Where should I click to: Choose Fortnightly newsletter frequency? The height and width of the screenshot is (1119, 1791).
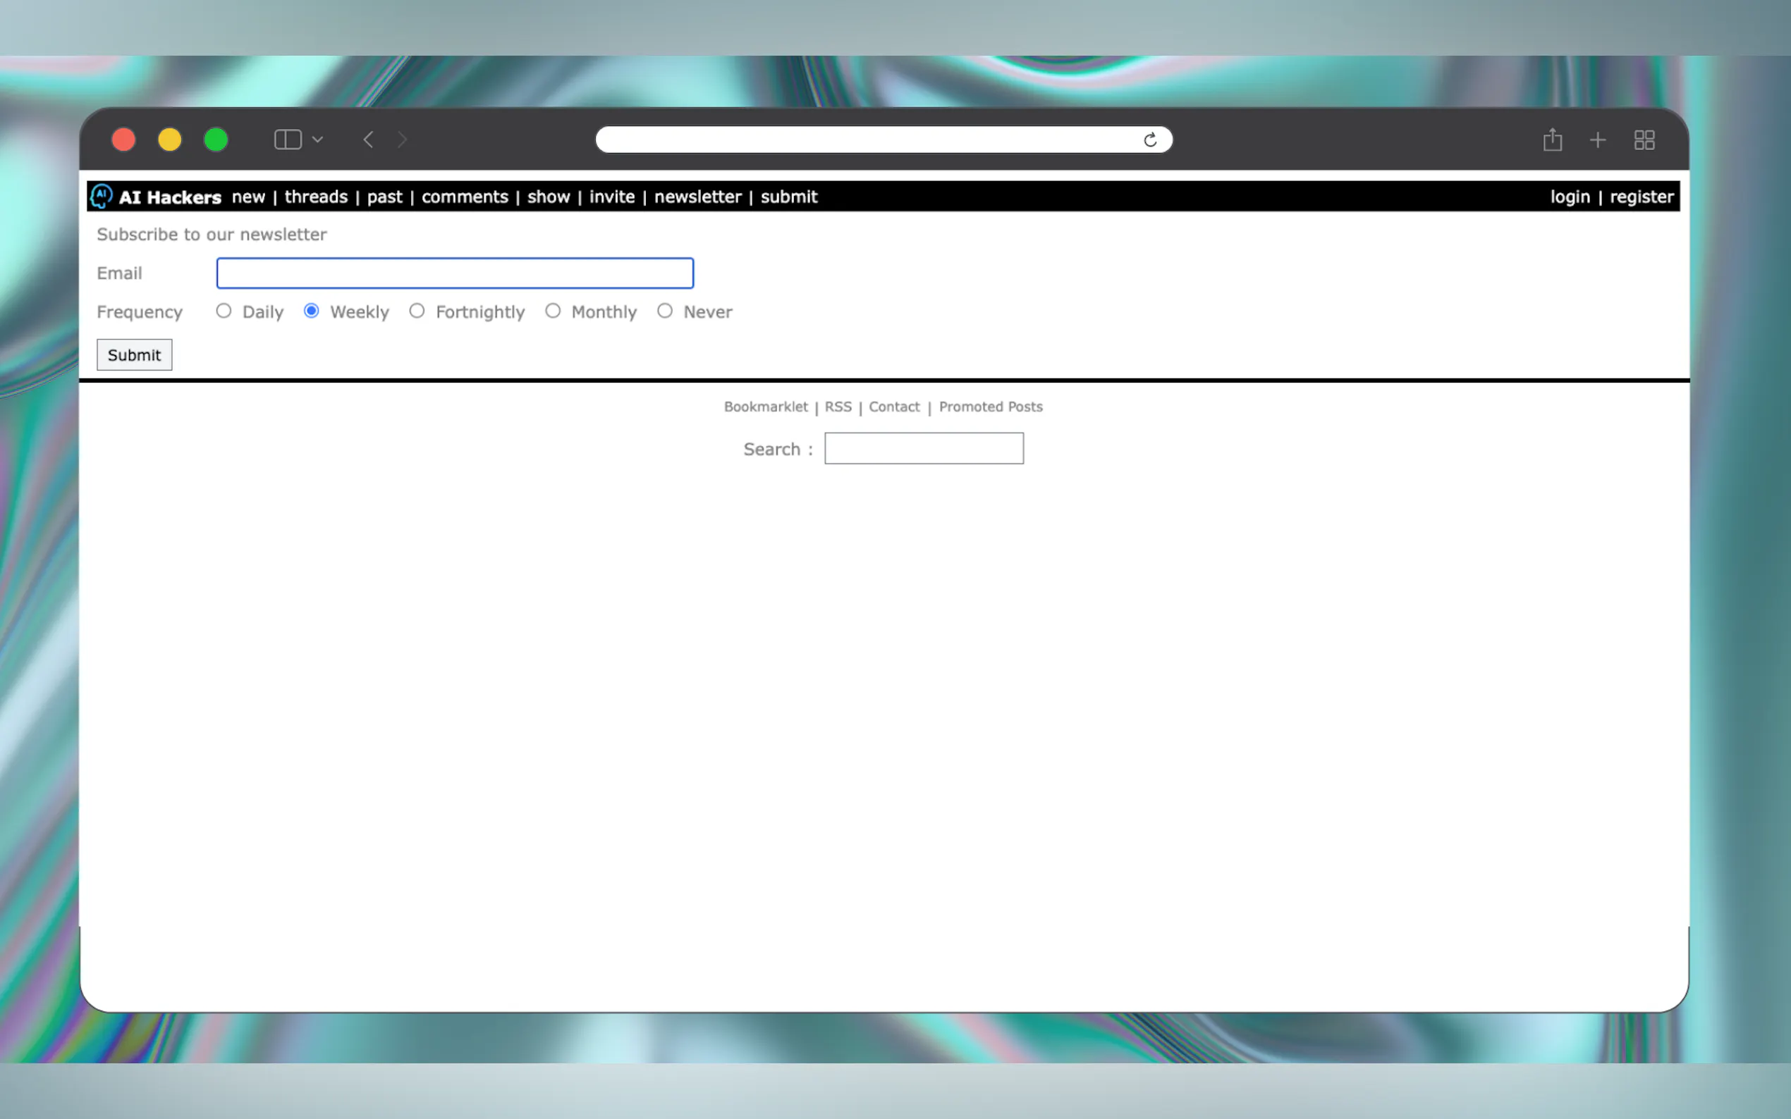tap(417, 311)
